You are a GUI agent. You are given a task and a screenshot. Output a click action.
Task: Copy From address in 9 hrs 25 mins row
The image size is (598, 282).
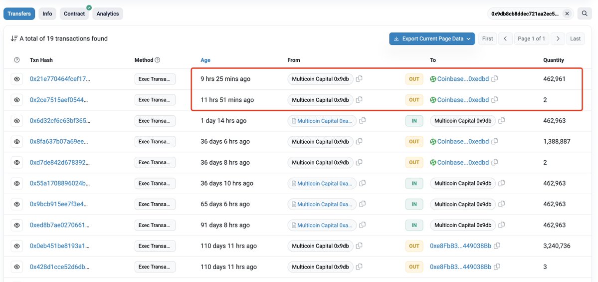point(359,79)
